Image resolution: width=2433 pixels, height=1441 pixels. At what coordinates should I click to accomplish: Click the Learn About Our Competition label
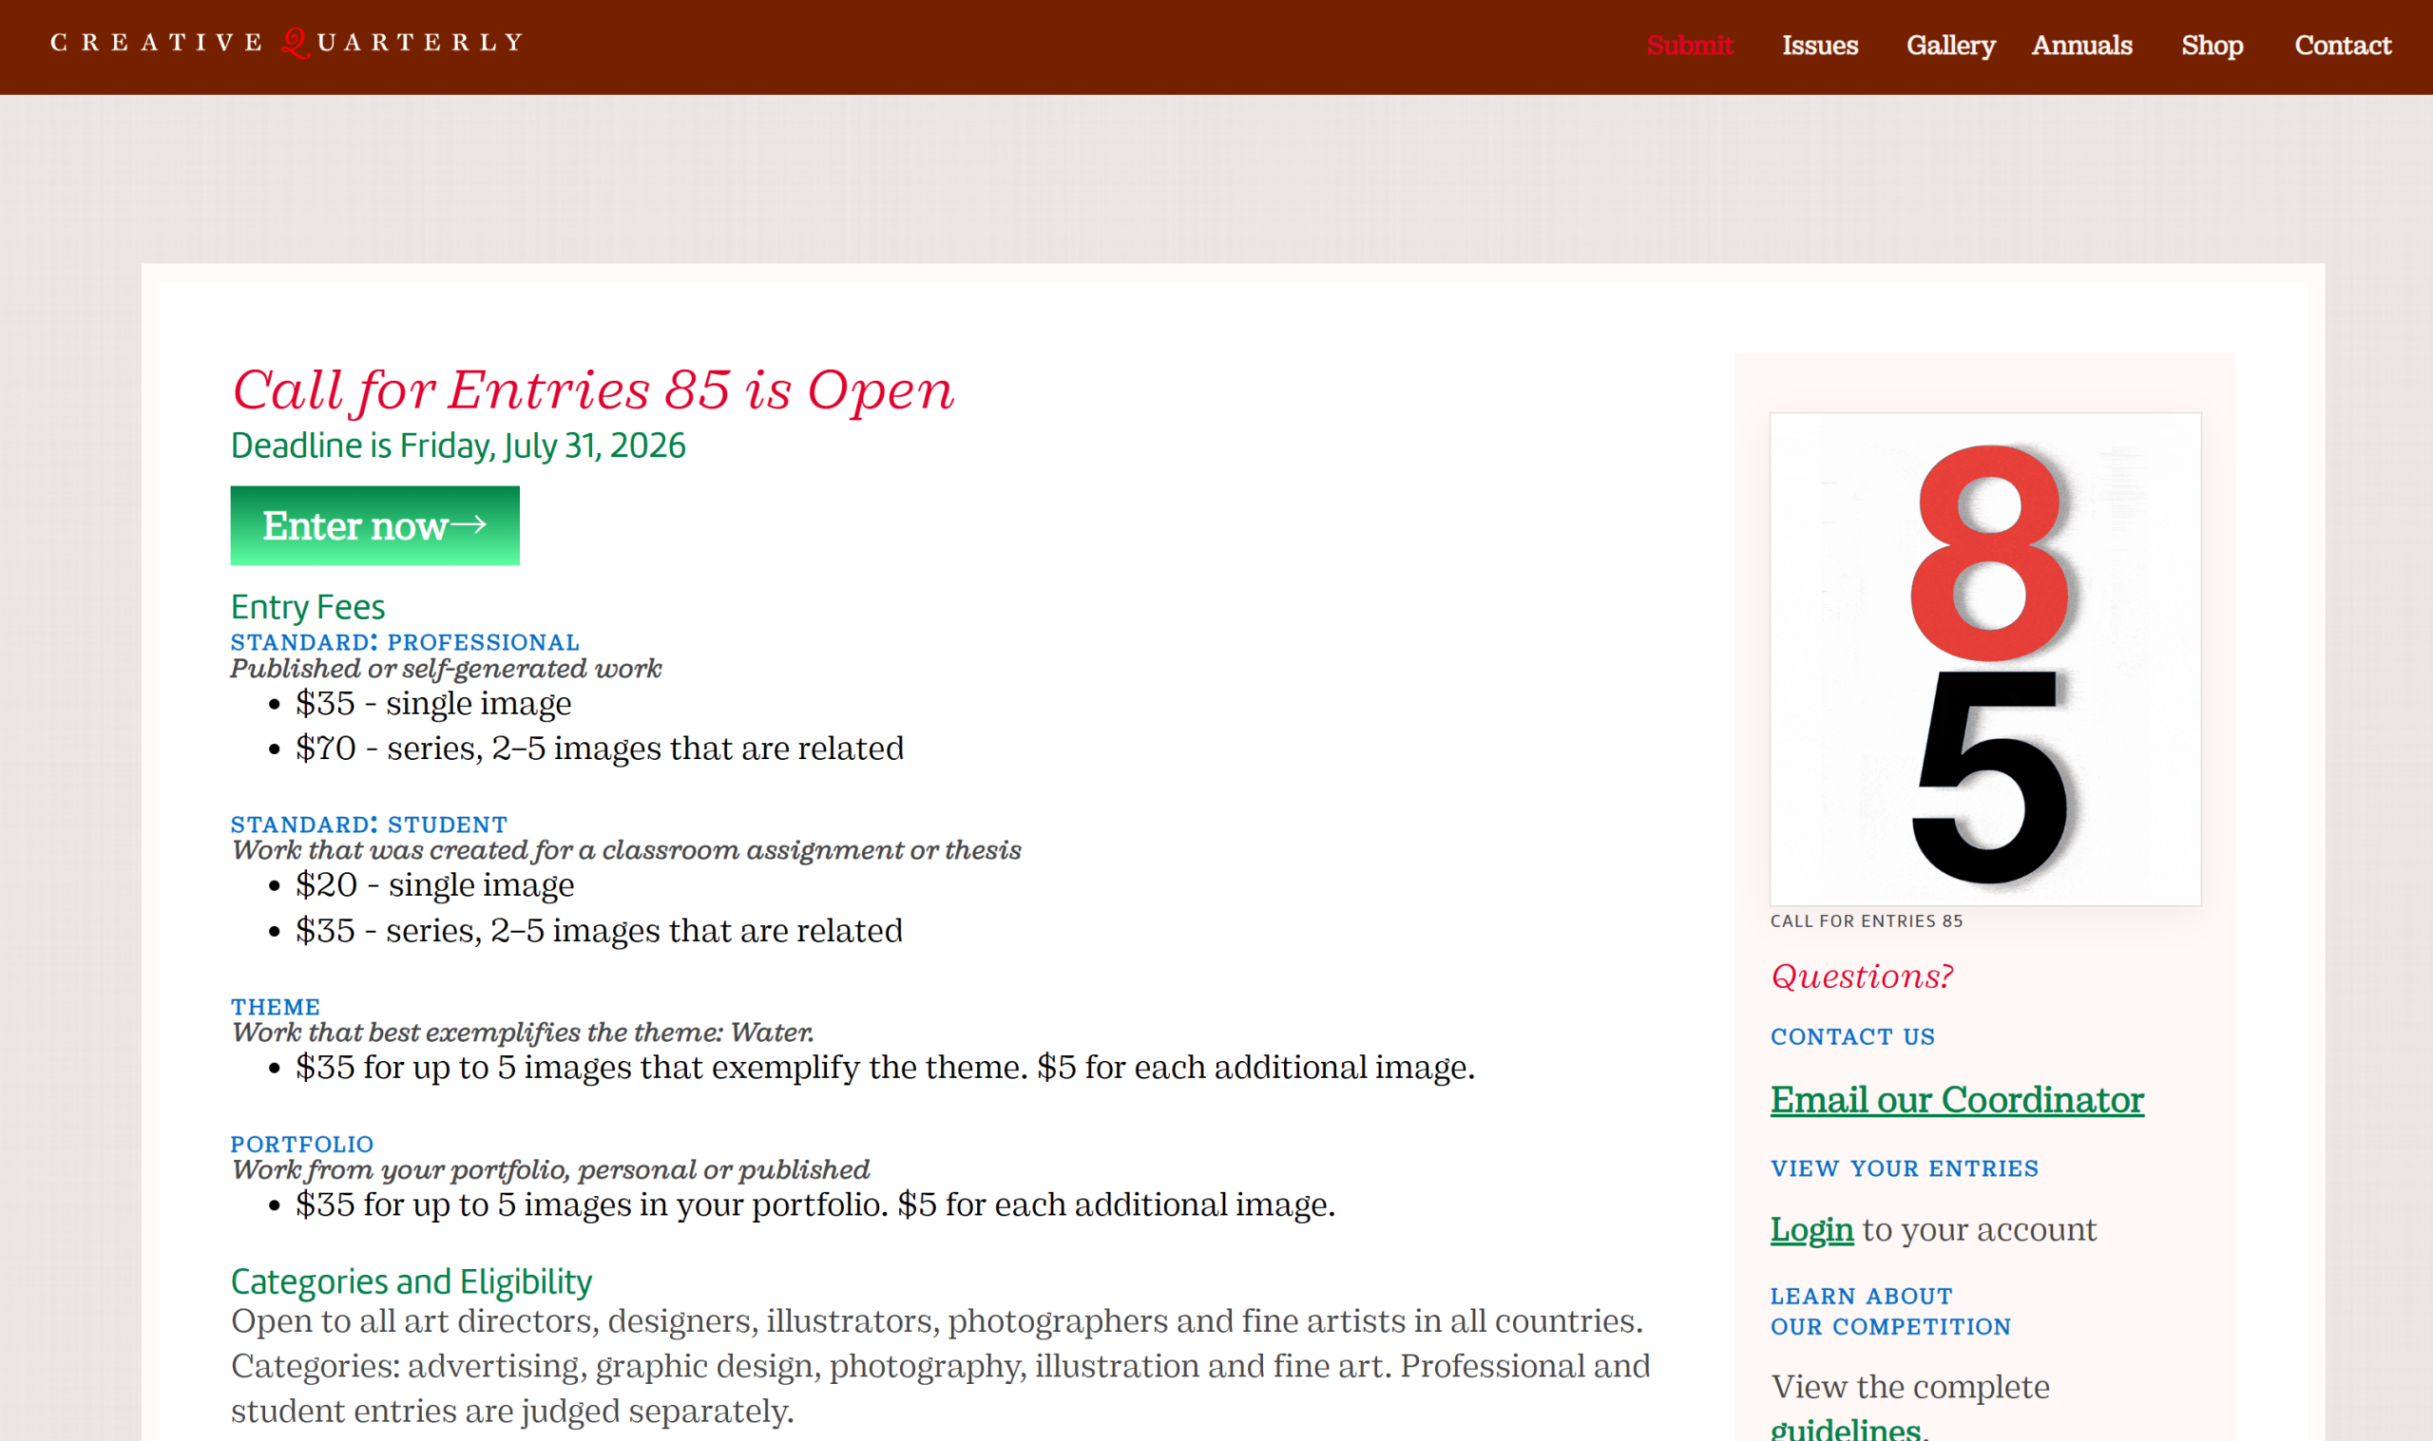(x=1890, y=1311)
